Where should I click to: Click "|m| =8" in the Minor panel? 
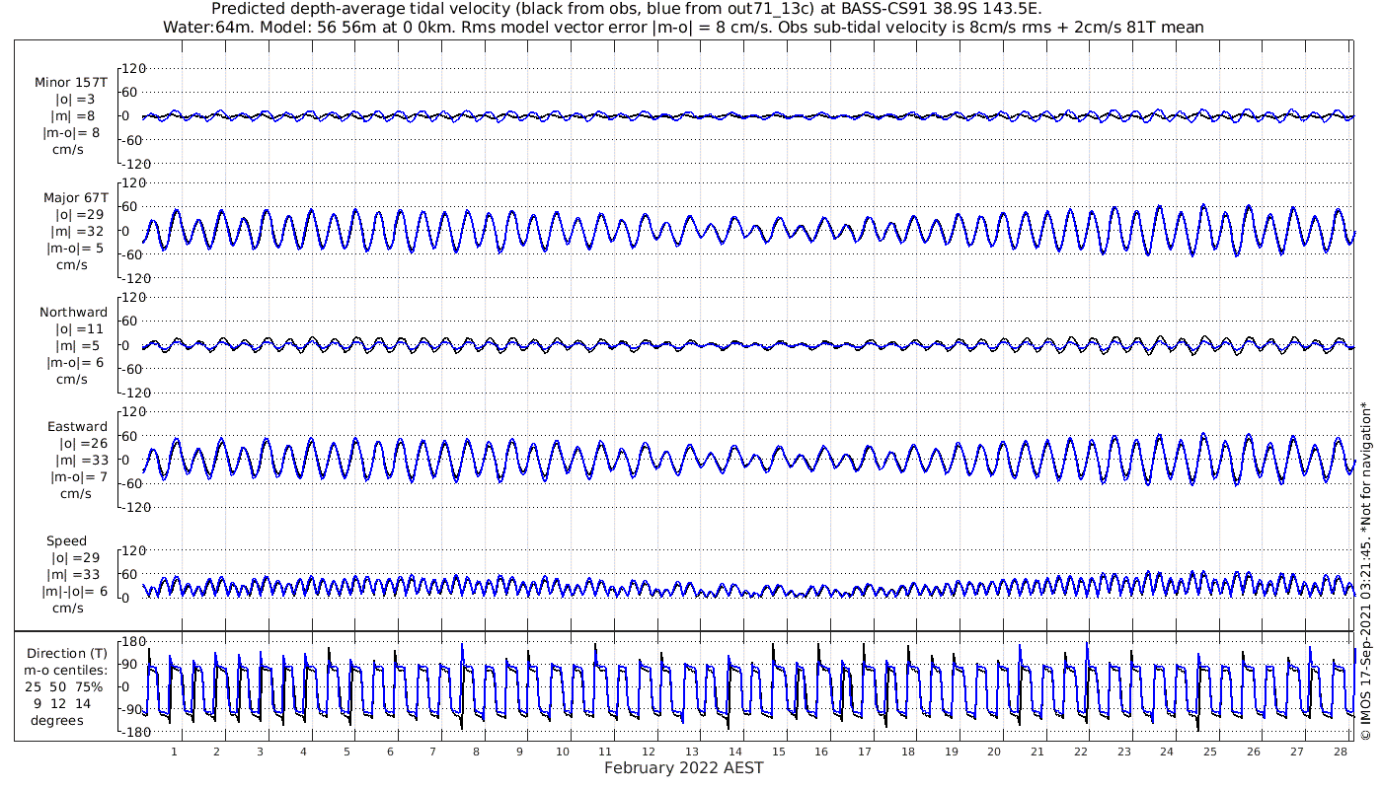[73, 116]
